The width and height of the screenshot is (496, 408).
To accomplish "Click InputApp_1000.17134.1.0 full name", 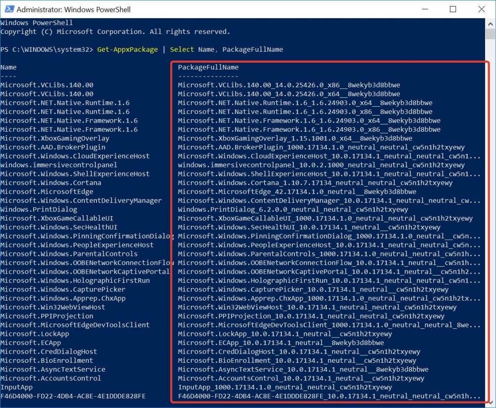I will click(x=285, y=386).
